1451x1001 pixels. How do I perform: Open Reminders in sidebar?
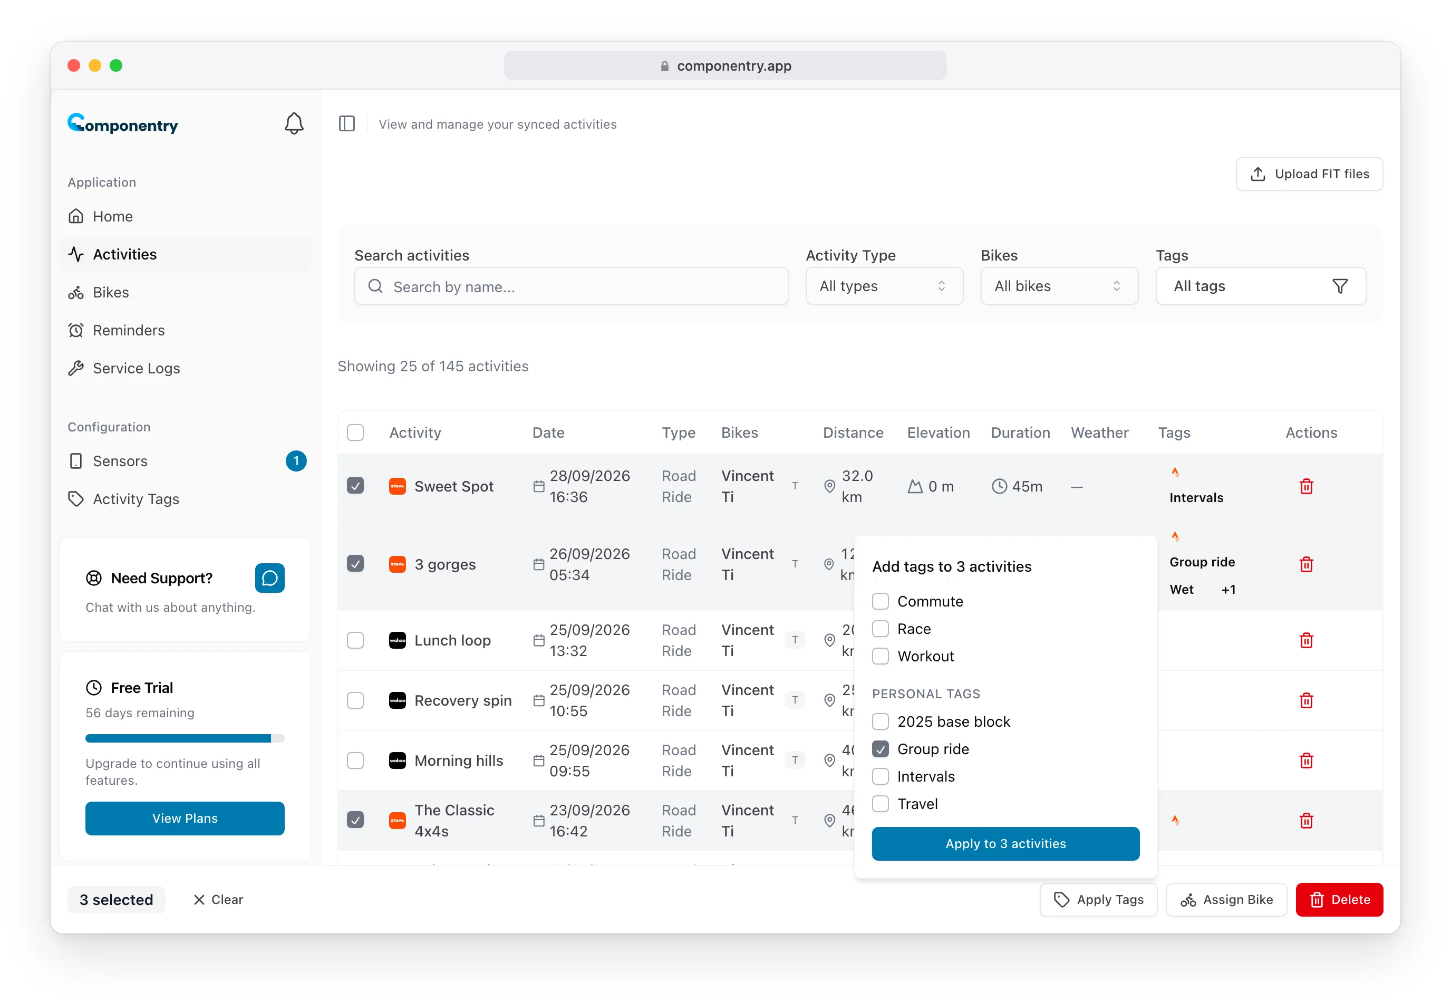click(x=185, y=330)
